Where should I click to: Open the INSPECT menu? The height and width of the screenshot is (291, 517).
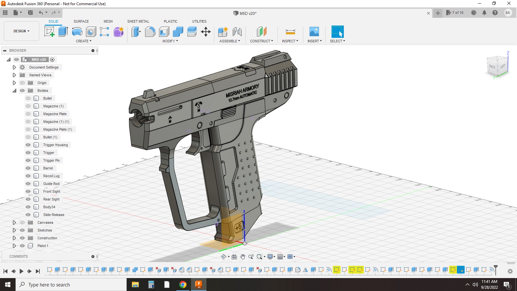290,41
